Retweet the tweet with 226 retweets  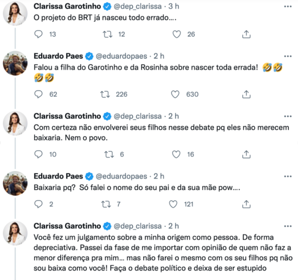tap(105, 94)
